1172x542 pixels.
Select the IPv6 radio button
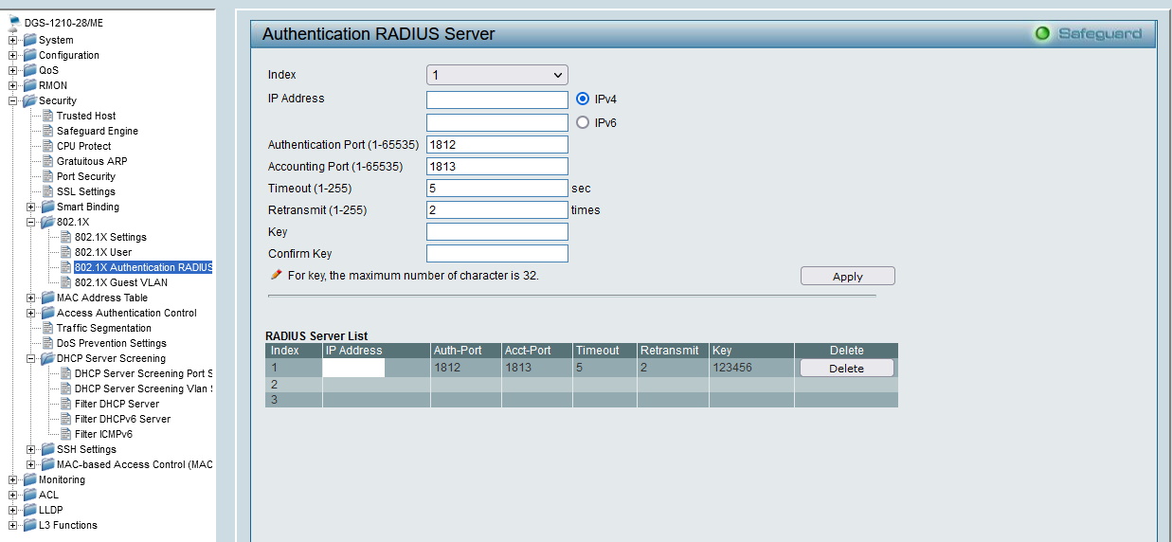pos(583,122)
